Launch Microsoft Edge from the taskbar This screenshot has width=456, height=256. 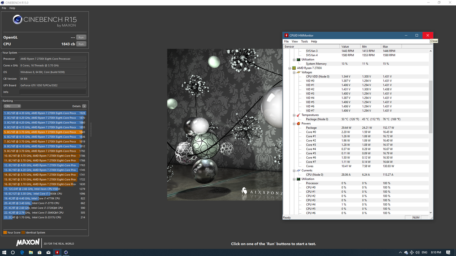[x=21, y=252]
